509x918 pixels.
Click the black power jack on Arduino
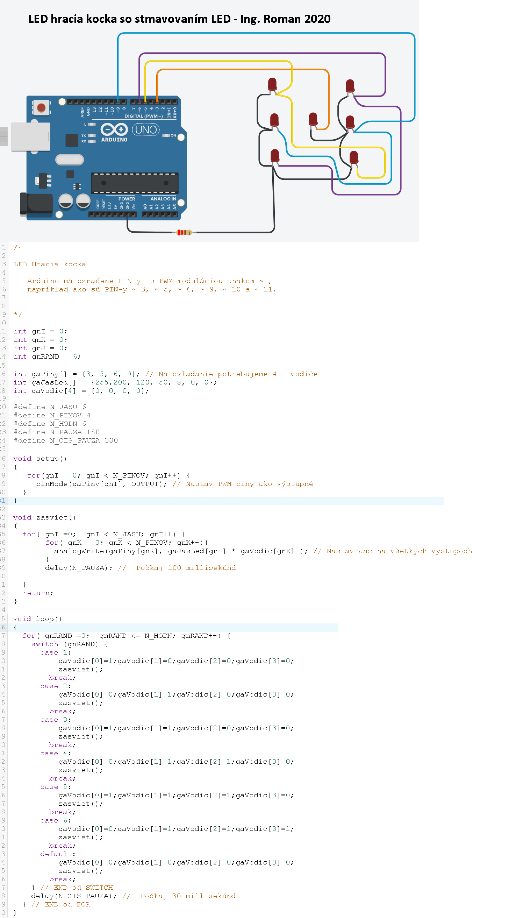pos(36,204)
